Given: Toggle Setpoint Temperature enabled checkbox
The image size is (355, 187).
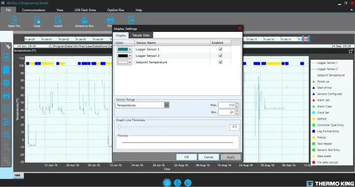Looking at the screenshot, I should [220, 62].
